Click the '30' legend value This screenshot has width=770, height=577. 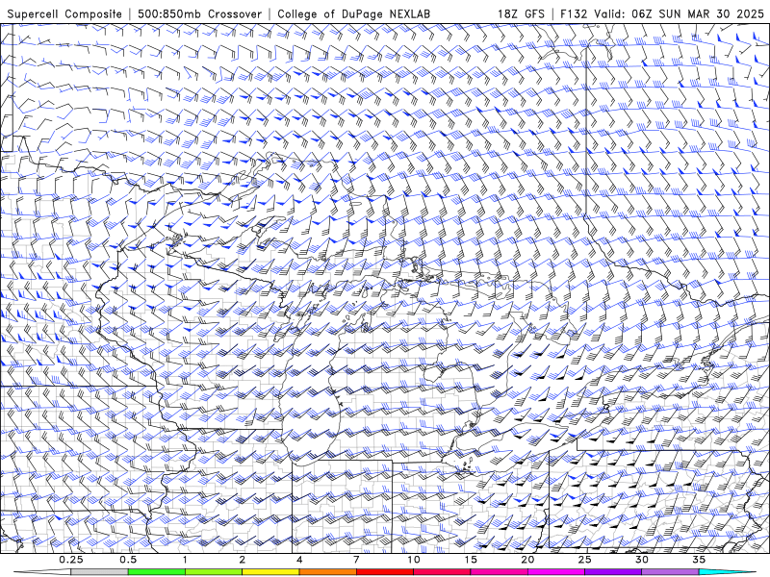pos(642,560)
